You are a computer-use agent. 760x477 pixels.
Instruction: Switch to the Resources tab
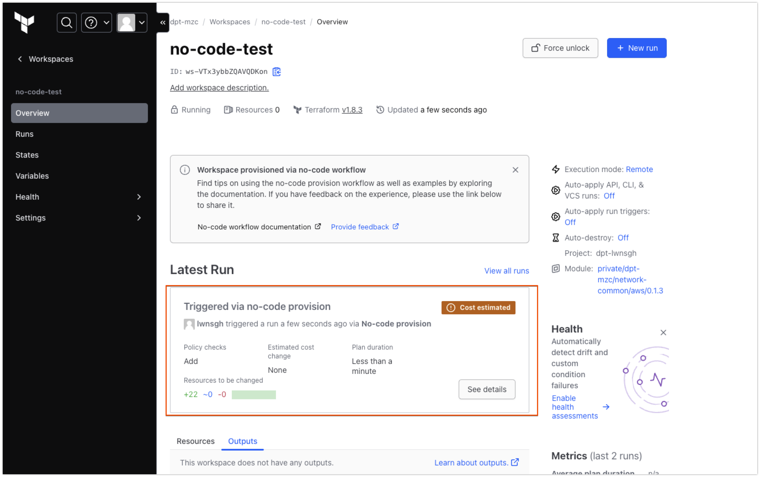point(196,441)
